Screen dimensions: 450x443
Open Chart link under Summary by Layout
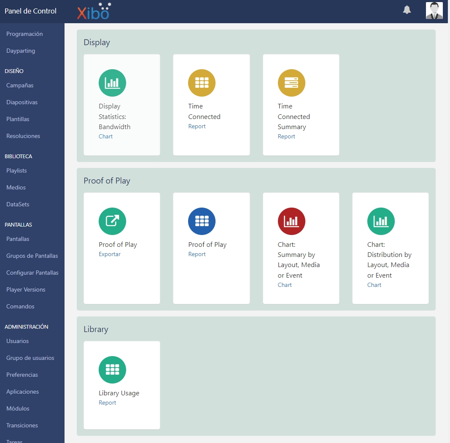[x=285, y=285]
